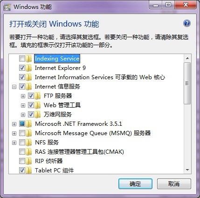200x198 pixels.
Task: Click the Windows Features title bar icon
Action: point(7,7)
